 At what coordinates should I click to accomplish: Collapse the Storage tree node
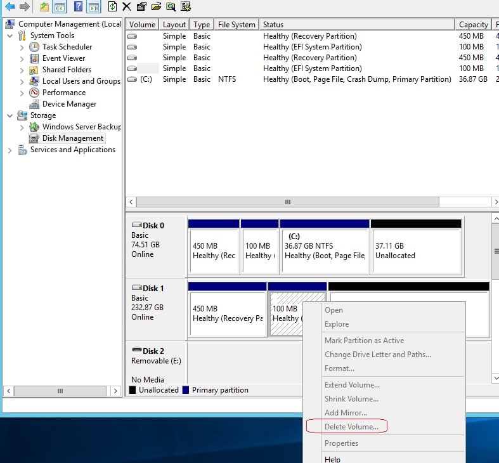[x=10, y=115]
